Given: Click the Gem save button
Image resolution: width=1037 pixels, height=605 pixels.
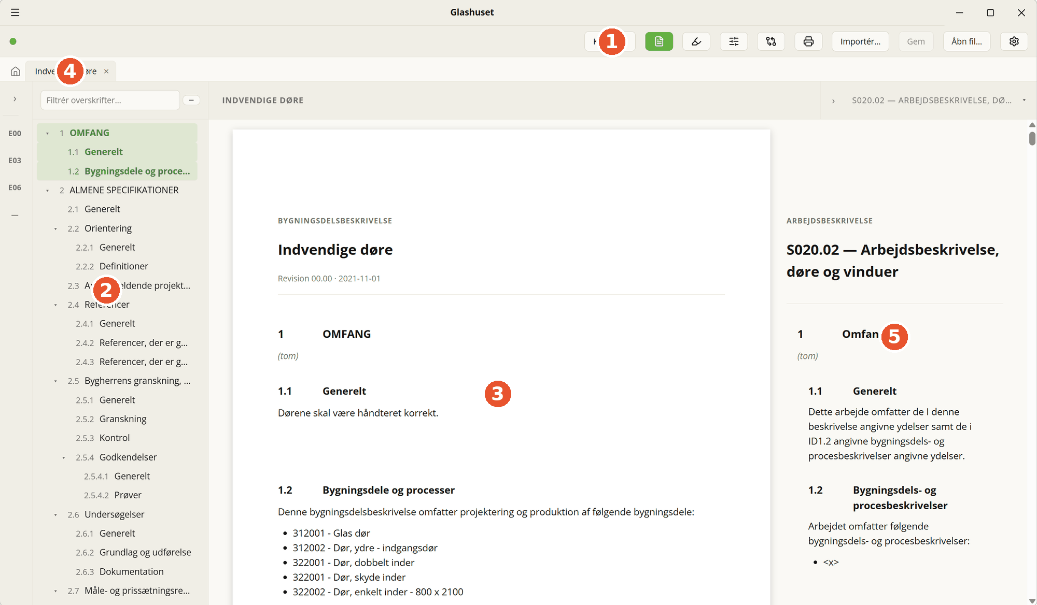Looking at the screenshot, I should [x=916, y=41].
